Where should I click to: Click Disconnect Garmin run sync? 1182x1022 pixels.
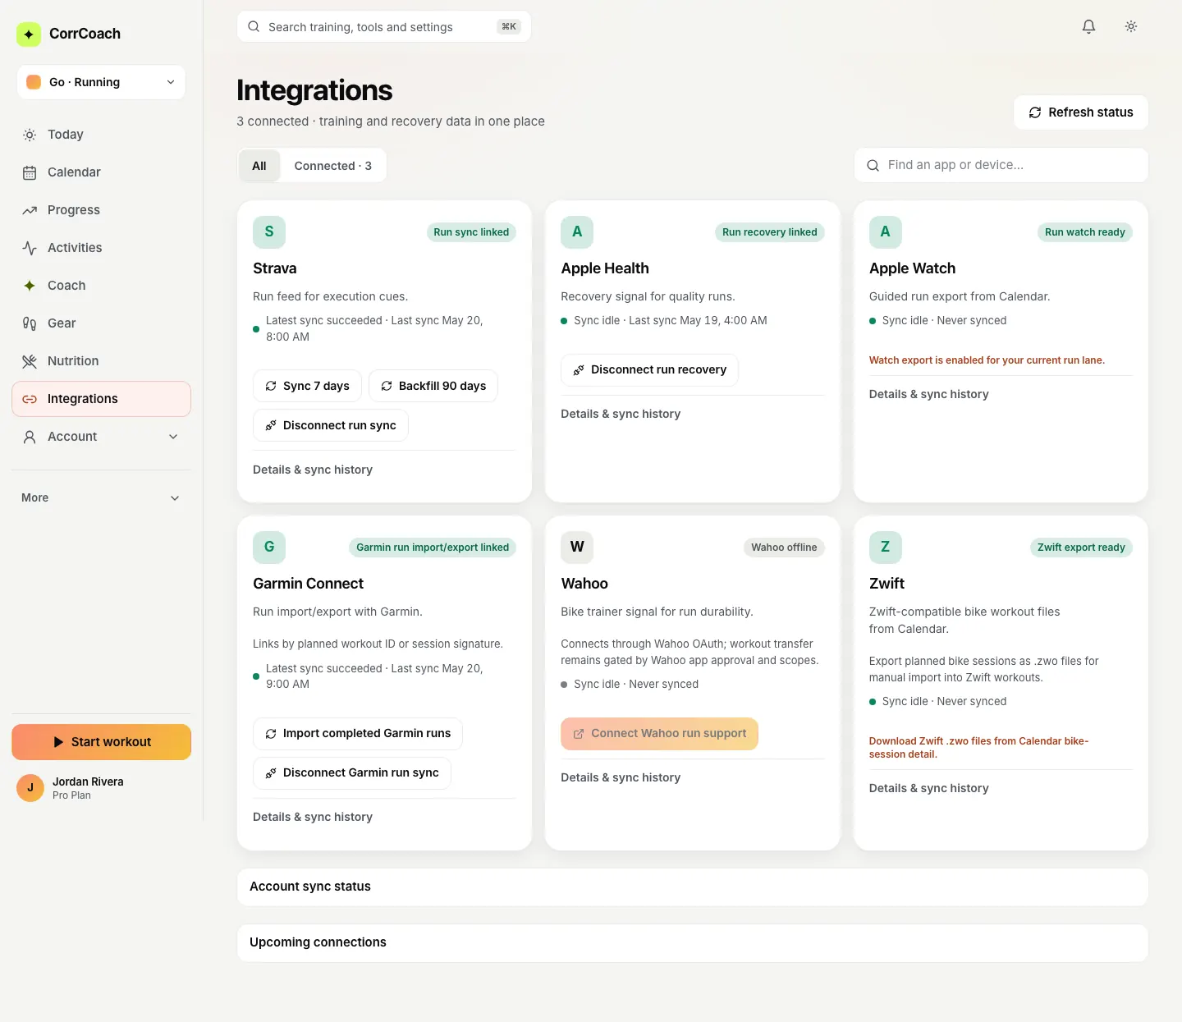coord(352,773)
